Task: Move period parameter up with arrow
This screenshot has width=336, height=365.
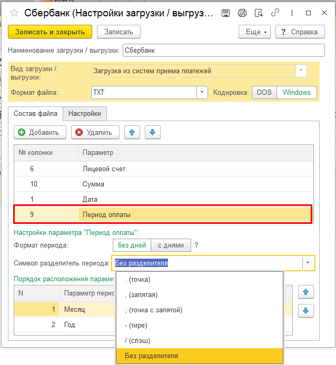Action: pyautogui.click(x=306, y=292)
